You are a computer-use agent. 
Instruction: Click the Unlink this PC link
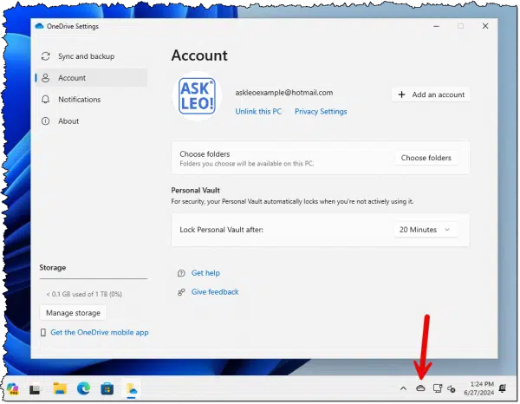click(x=258, y=112)
